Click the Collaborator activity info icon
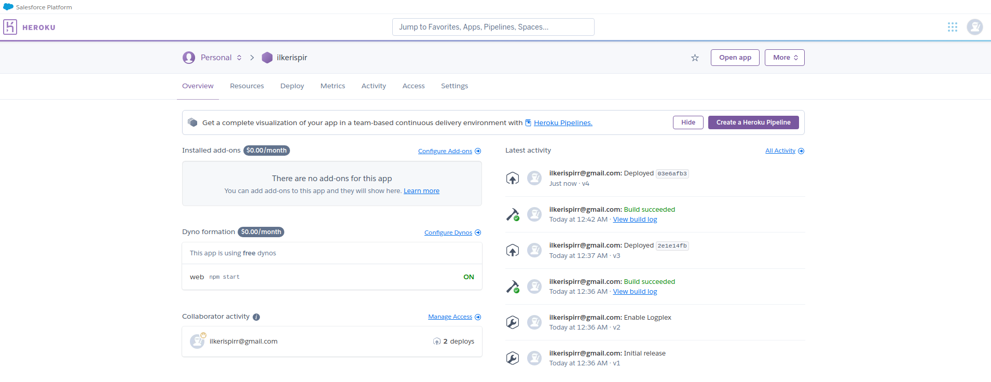Screen dimensions: 991x382 coord(256,317)
